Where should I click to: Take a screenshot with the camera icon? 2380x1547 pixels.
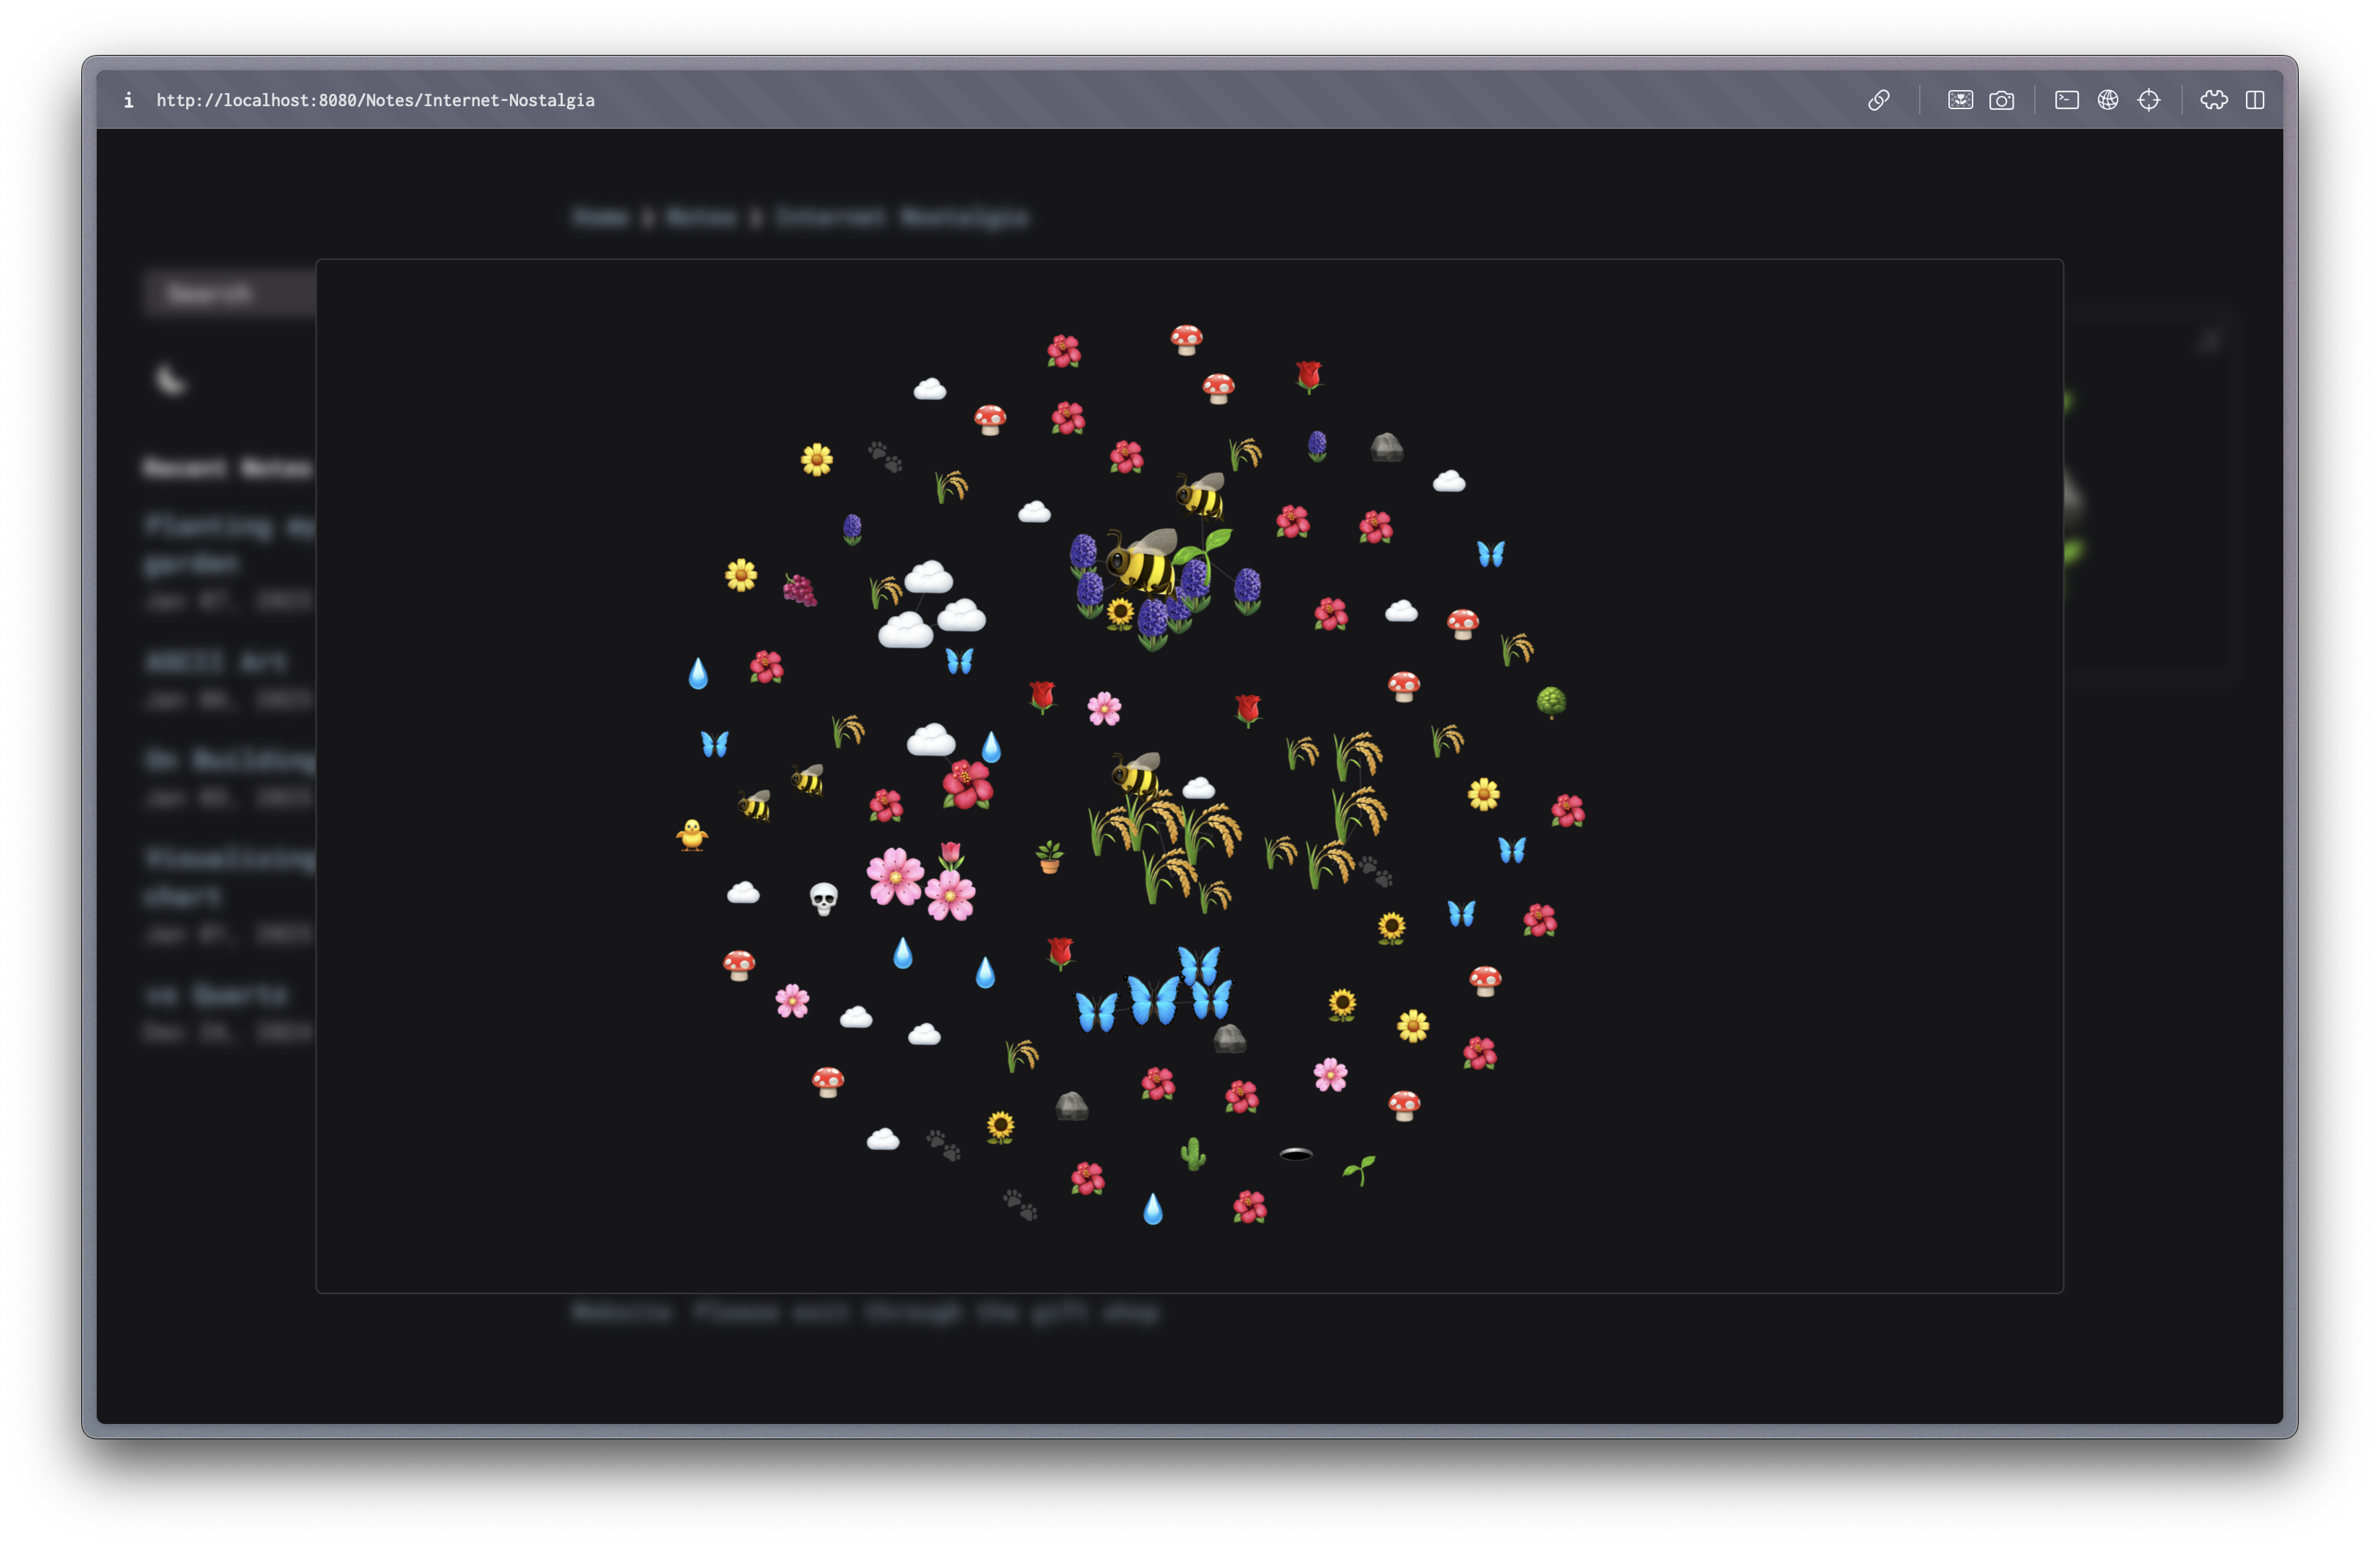pos(2001,100)
